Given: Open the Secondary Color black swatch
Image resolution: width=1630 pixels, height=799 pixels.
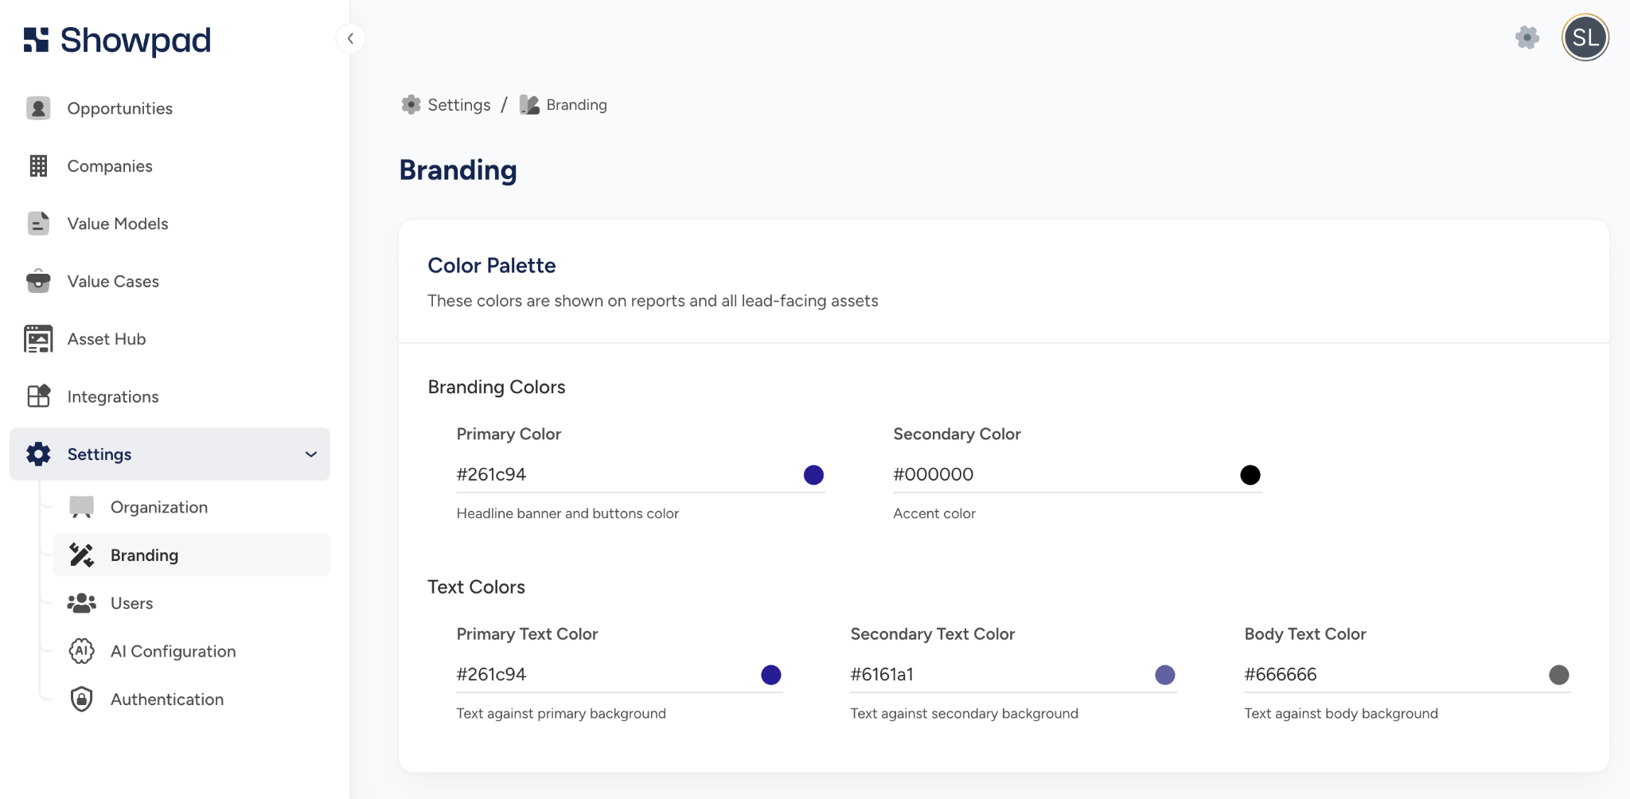Looking at the screenshot, I should tap(1250, 475).
